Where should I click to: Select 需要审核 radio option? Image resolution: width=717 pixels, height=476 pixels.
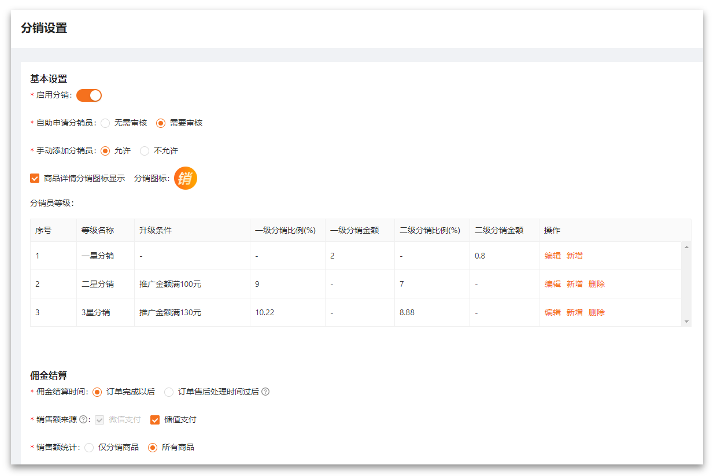pyautogui.click(x=161, y=123)
